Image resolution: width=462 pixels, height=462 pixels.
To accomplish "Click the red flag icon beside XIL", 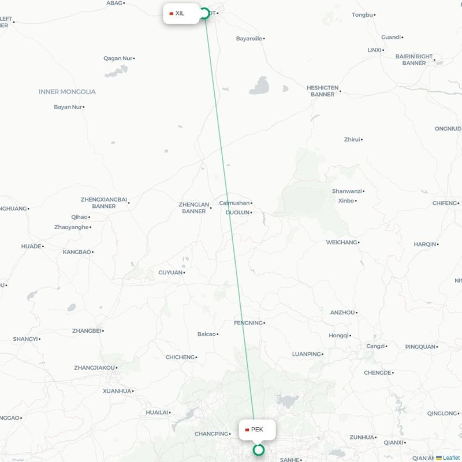I will pos(171,13).
